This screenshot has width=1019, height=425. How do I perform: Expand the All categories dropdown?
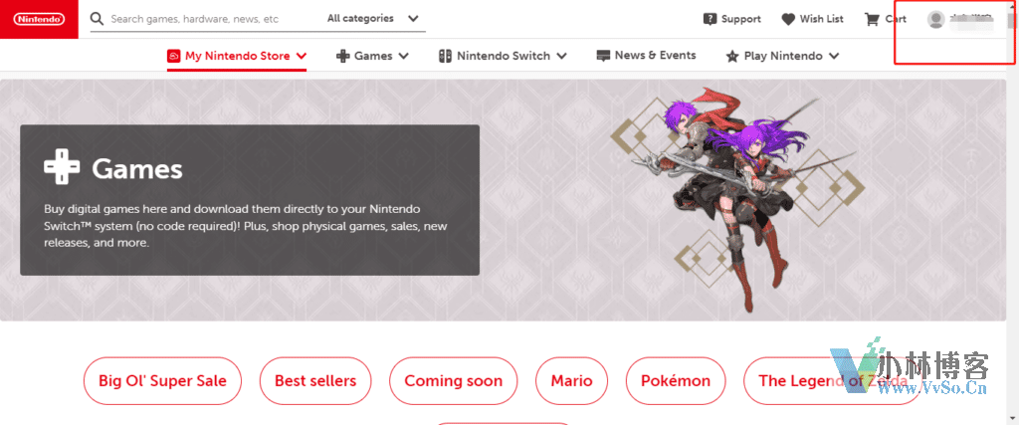[373, 18]
